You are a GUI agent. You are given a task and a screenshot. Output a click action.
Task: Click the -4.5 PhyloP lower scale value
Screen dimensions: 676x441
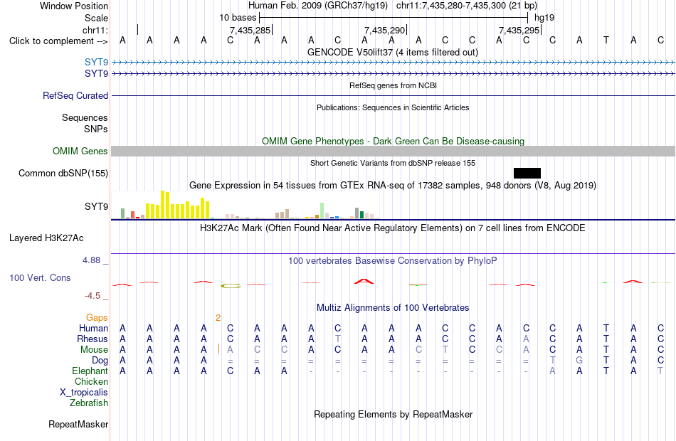coord(93,296)
